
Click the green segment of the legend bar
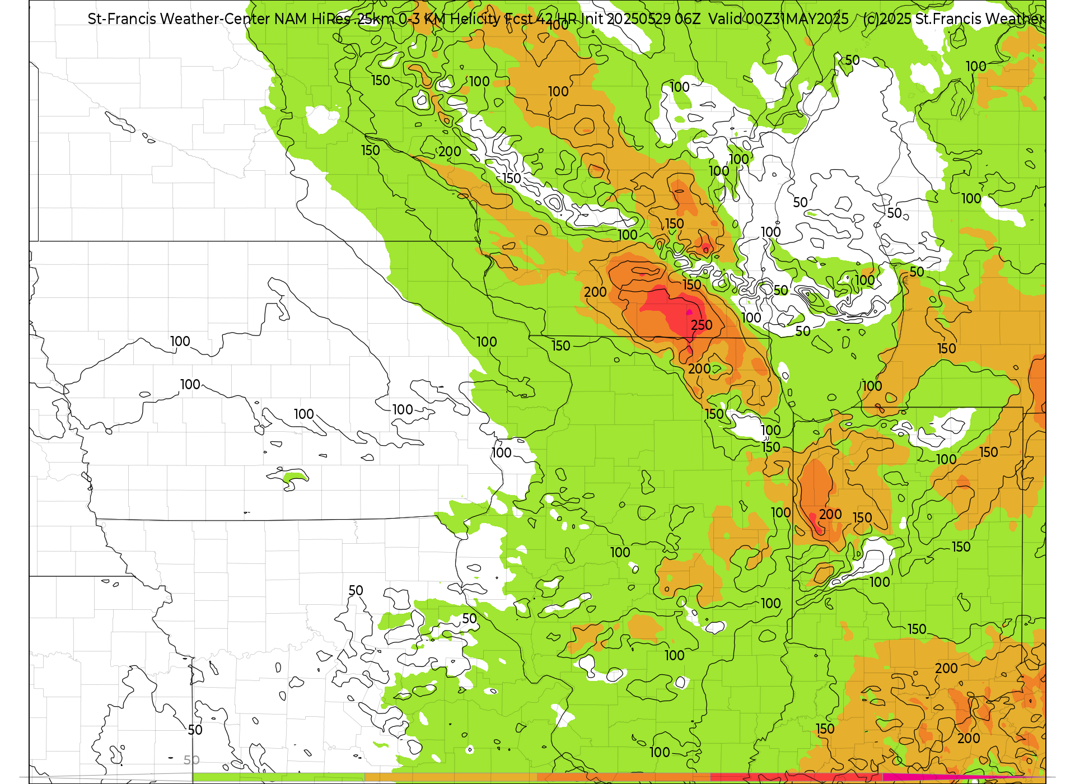[x=278, y=778]
